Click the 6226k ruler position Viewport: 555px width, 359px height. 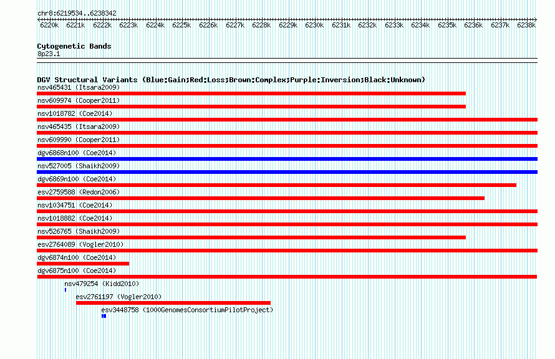(x=208, y=25)
